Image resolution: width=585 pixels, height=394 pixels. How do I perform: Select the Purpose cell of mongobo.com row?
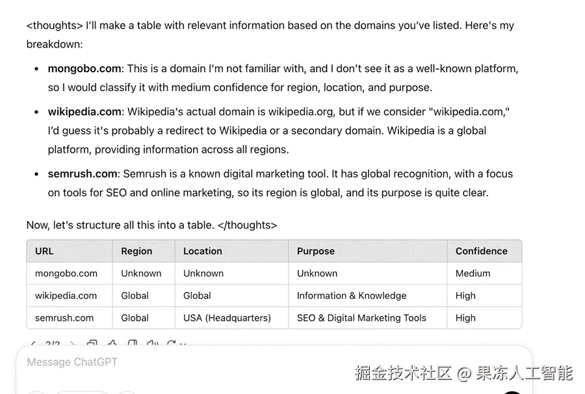click(368, 274)
